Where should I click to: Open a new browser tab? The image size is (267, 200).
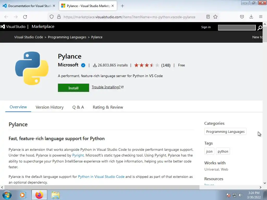click(123, 6)
